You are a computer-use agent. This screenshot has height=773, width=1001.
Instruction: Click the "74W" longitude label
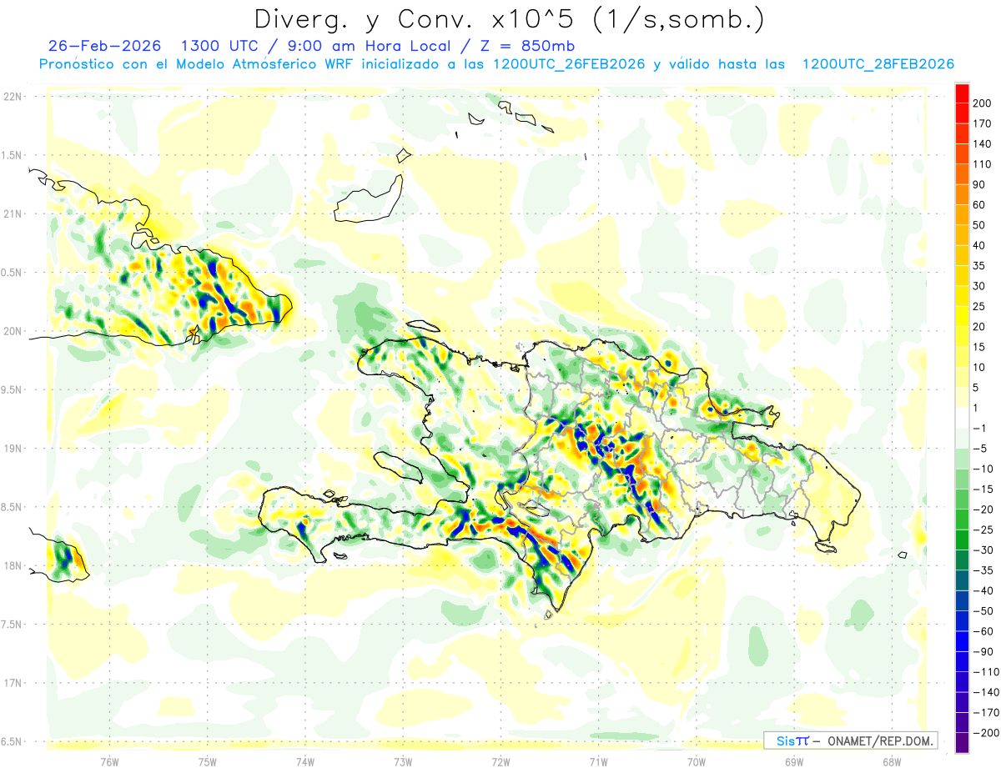[304, 761]
